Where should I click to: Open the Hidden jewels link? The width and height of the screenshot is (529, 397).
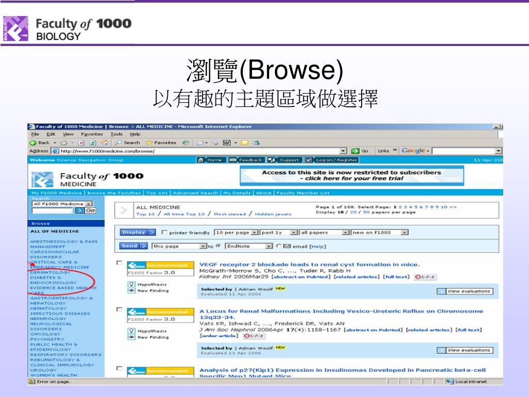coord(273,214)
